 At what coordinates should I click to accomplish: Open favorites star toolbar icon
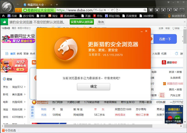click(x=163, y=10)
